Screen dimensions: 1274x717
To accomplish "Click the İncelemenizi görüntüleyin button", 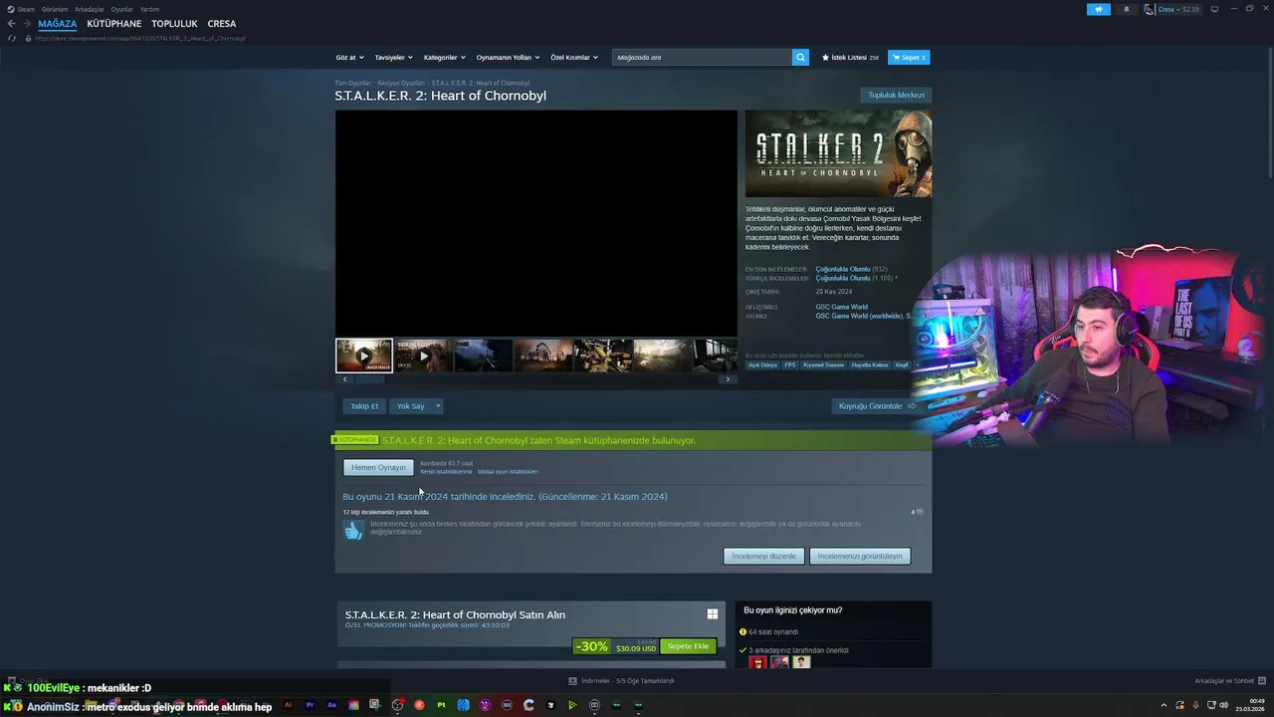I will (x=860, y=556).
